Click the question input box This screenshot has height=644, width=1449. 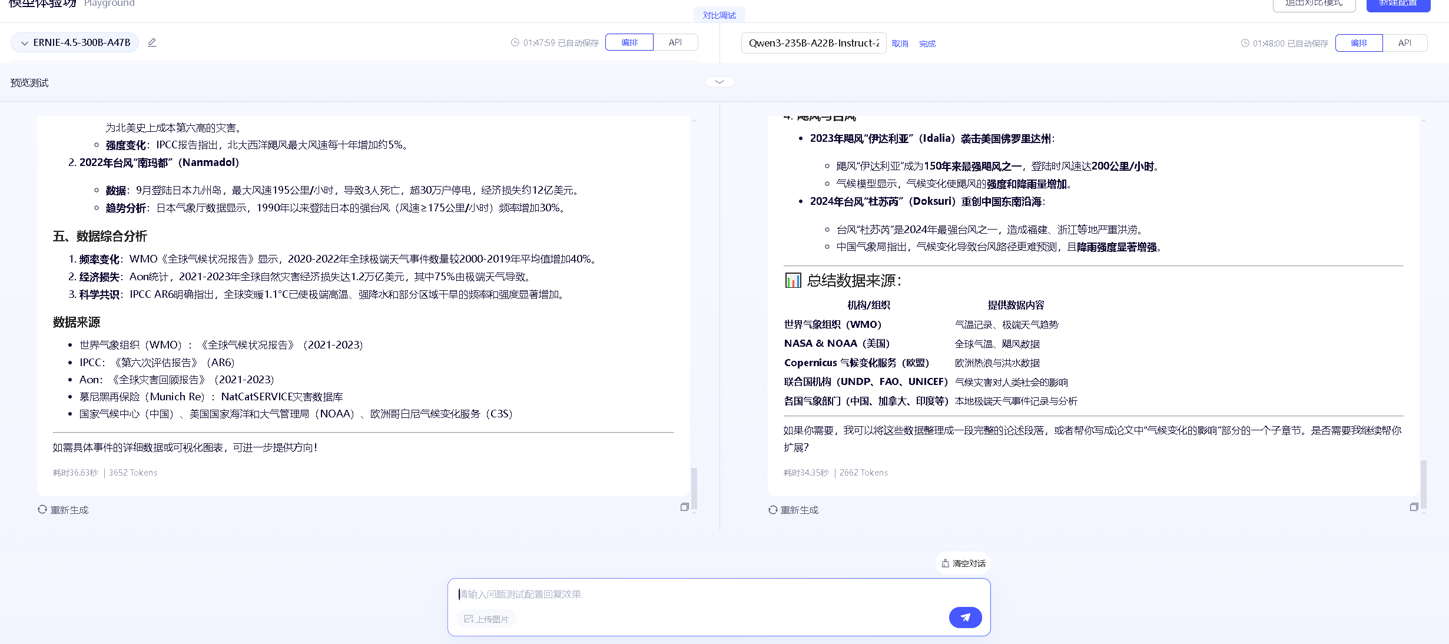click(x=718, y=594)
